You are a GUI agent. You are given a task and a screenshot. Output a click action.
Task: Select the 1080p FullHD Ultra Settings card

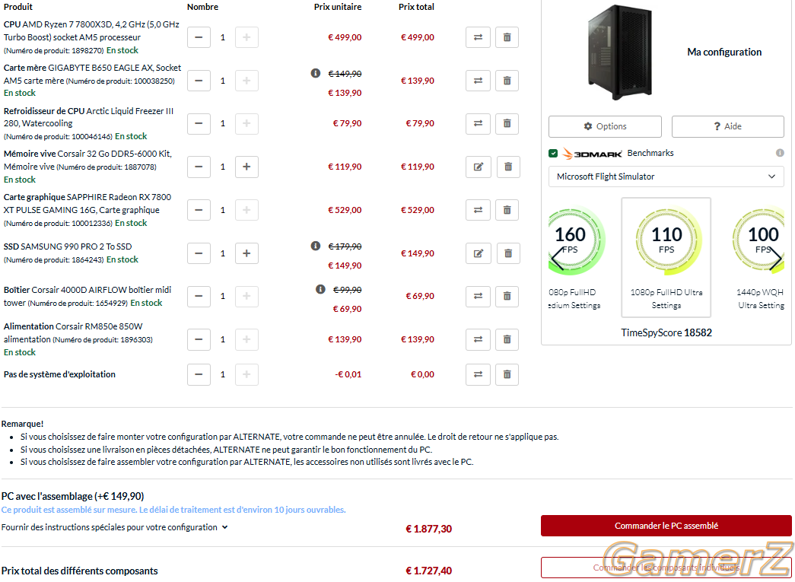[x=666, y=258]
